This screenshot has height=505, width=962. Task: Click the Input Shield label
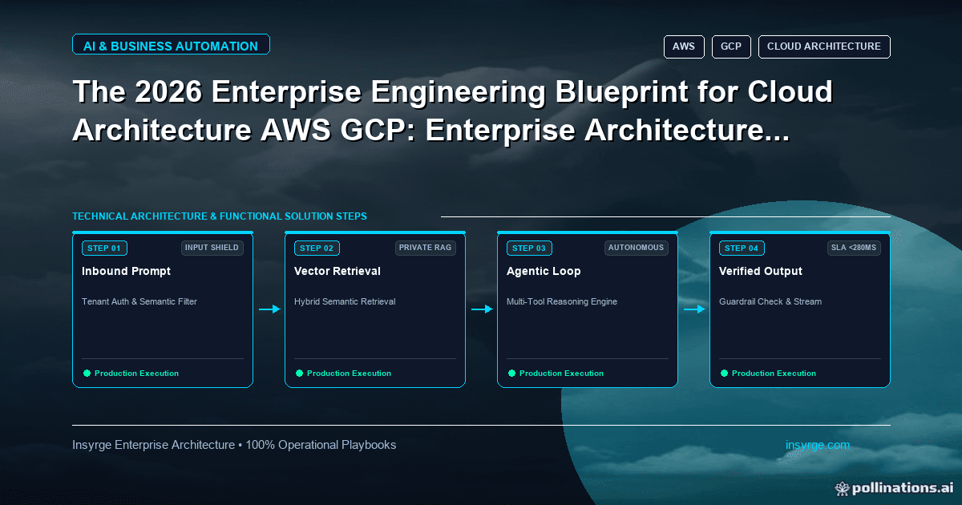pos(212,248)
